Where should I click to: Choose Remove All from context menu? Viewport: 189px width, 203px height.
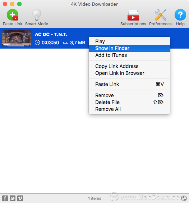coord(129,109)
